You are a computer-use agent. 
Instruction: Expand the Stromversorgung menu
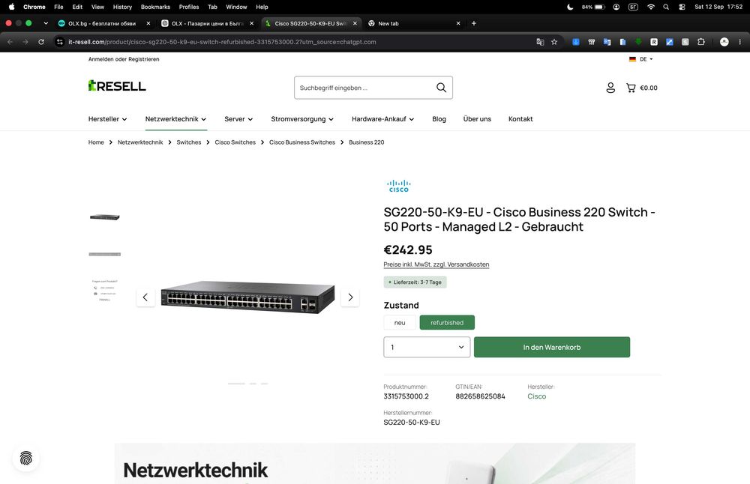pos(301,119)
